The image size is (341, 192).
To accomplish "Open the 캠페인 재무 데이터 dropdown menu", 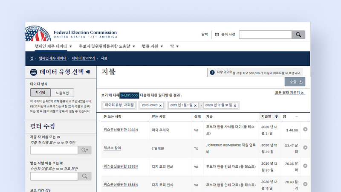I will tap(53, 46).
